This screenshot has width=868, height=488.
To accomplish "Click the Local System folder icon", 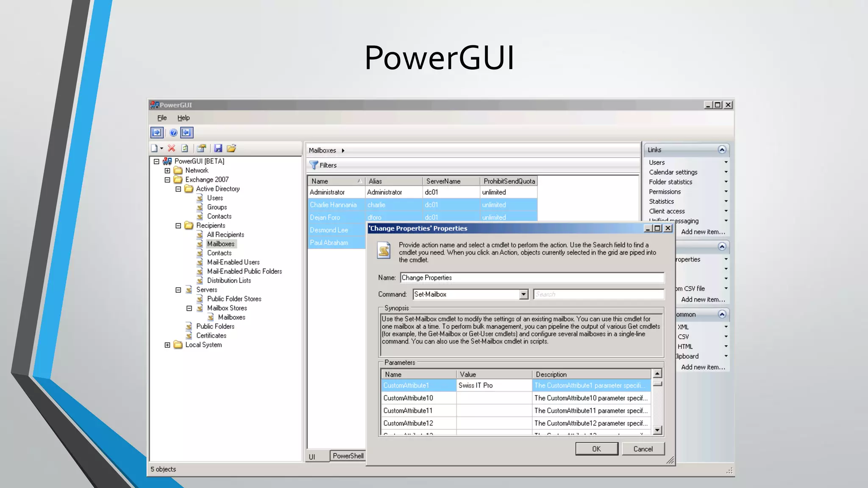I will (178, 345).
